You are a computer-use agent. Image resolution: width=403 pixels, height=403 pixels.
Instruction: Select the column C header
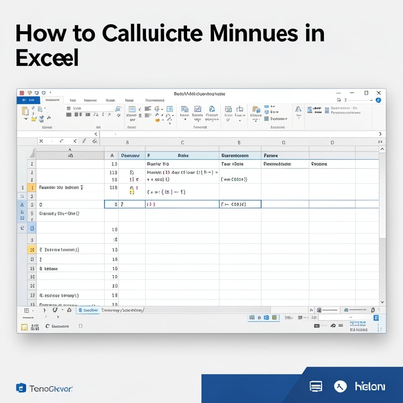click(x=182, y=142)
